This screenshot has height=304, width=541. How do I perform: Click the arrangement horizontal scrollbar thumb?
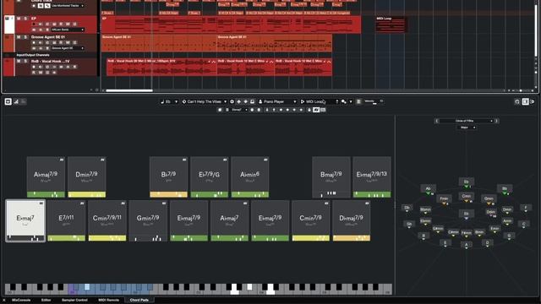tap(129, 90)
